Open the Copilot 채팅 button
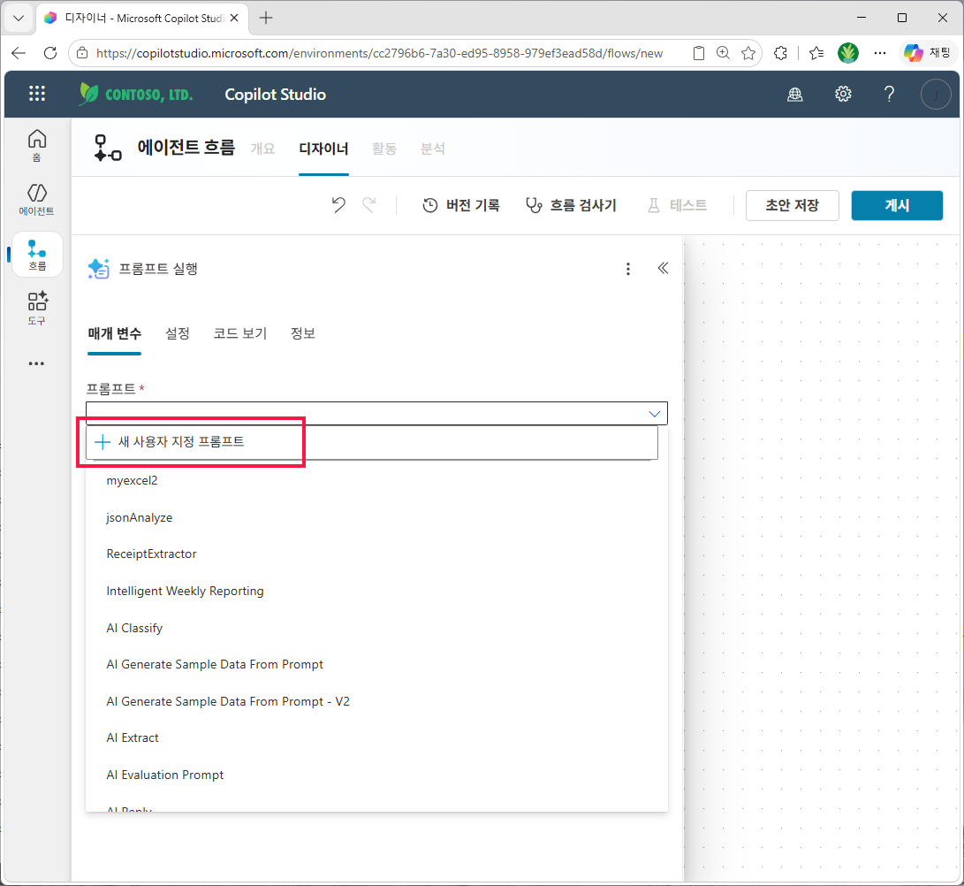964x886 pixels. coord(927,53)
